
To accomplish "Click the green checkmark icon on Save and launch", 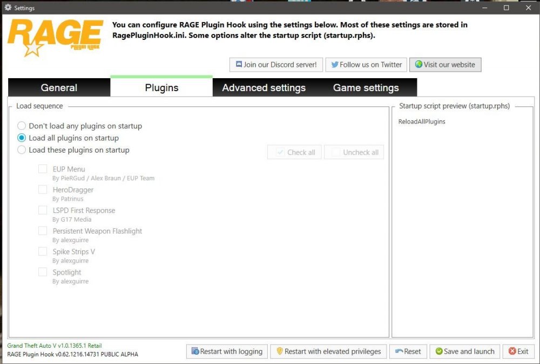I will click(438, 351).
